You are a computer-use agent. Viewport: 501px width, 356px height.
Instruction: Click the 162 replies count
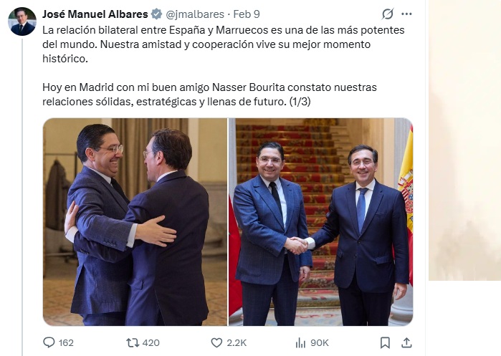coord(66,342)
